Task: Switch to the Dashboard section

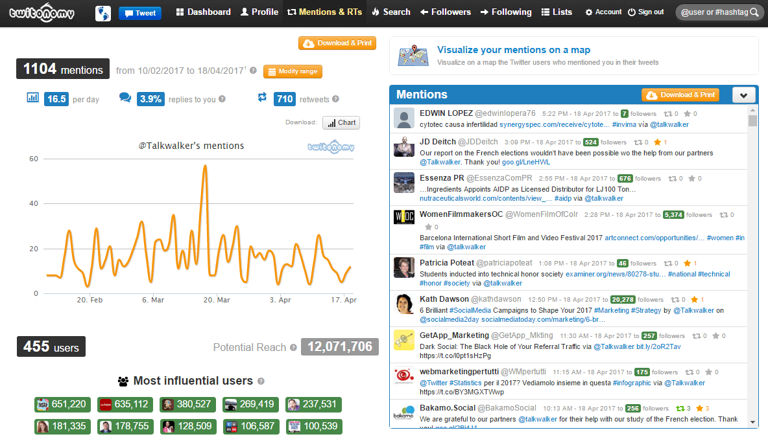Action: (x=202, y=12)
